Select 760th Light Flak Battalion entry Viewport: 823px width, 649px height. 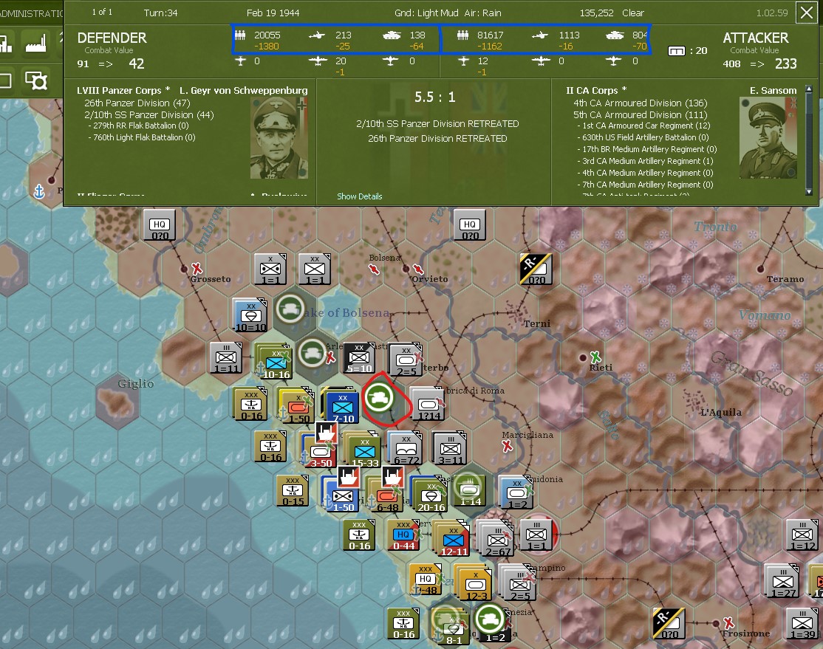point(142,137)
